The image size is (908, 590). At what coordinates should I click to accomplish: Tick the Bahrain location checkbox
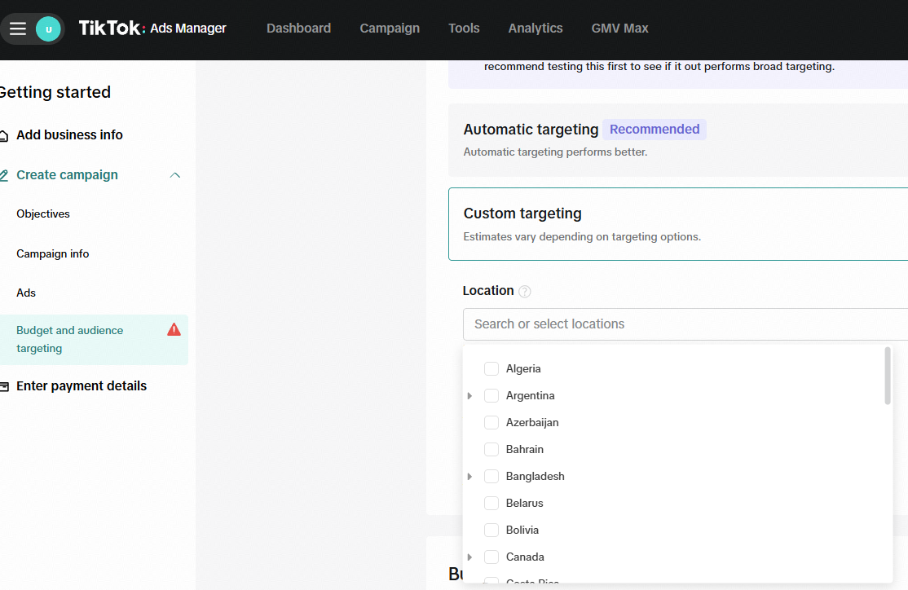[491, 449]
